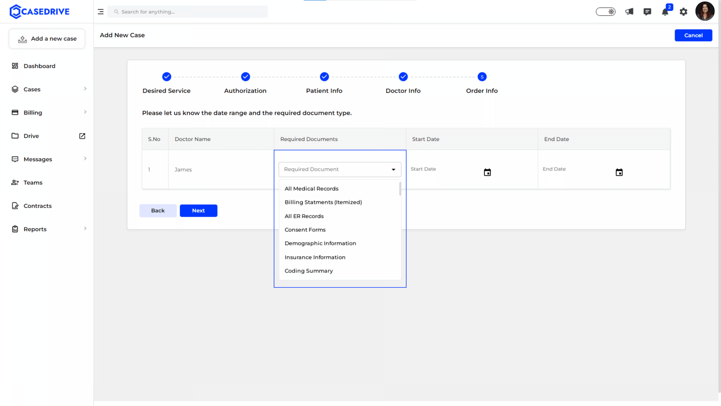Open the notifications bell
The width and height of the screenshot is (721, 406).
point(665,12)
